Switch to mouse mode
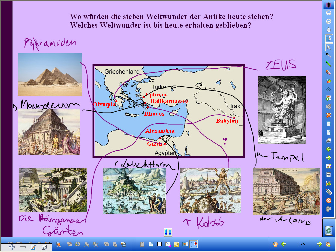Image resolution: width=336 pixels, height=252 pixels. [329, 30]
